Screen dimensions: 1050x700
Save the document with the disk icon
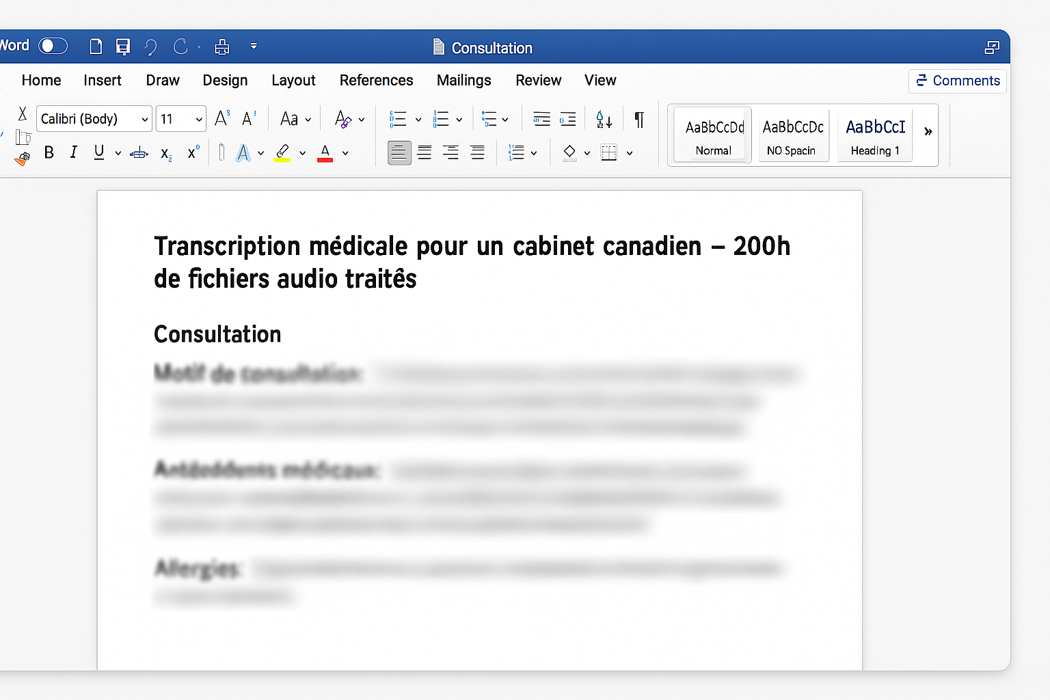click(123, 46)
